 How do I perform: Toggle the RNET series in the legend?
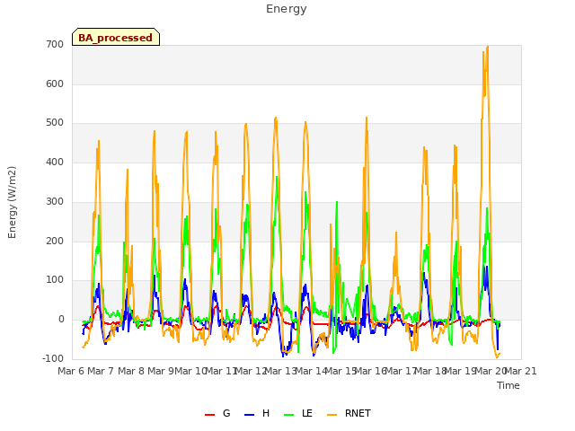(349, 413)
